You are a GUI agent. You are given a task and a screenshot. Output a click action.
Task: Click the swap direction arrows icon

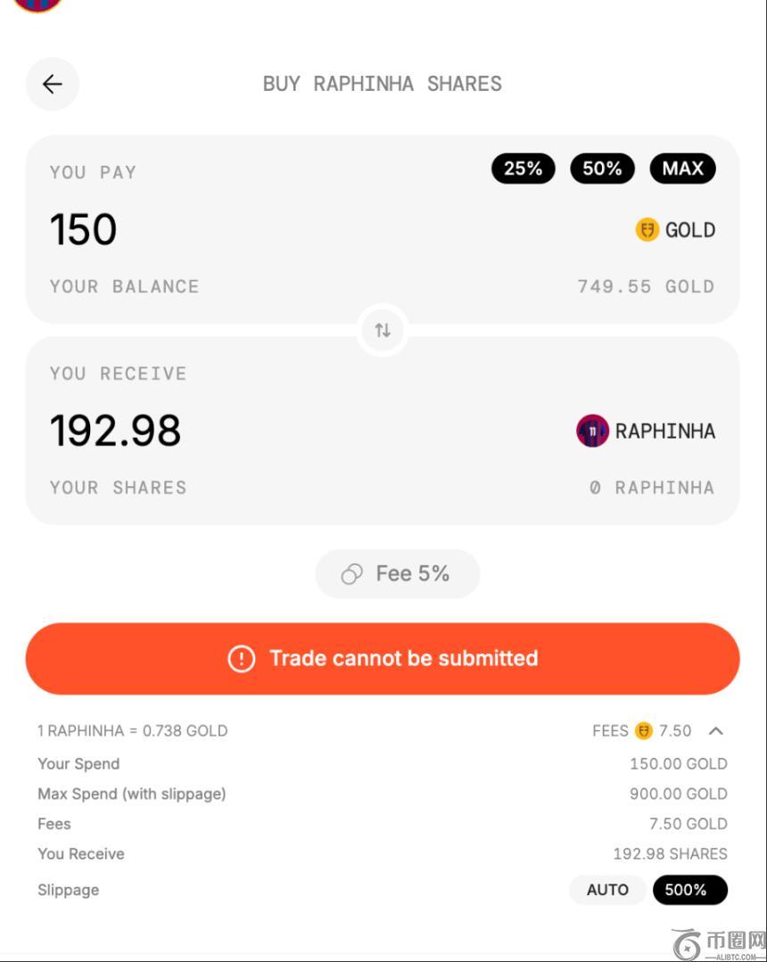click(x=383, y=331)
